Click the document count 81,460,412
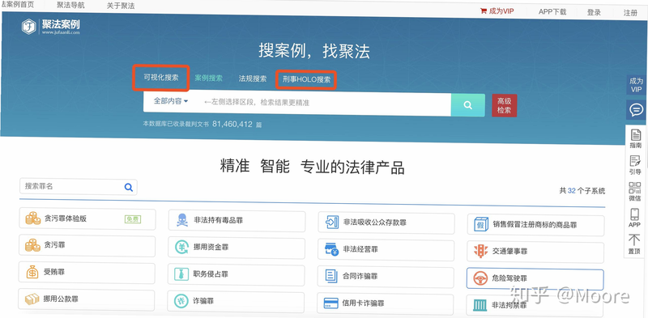 [x=232, y=124]
